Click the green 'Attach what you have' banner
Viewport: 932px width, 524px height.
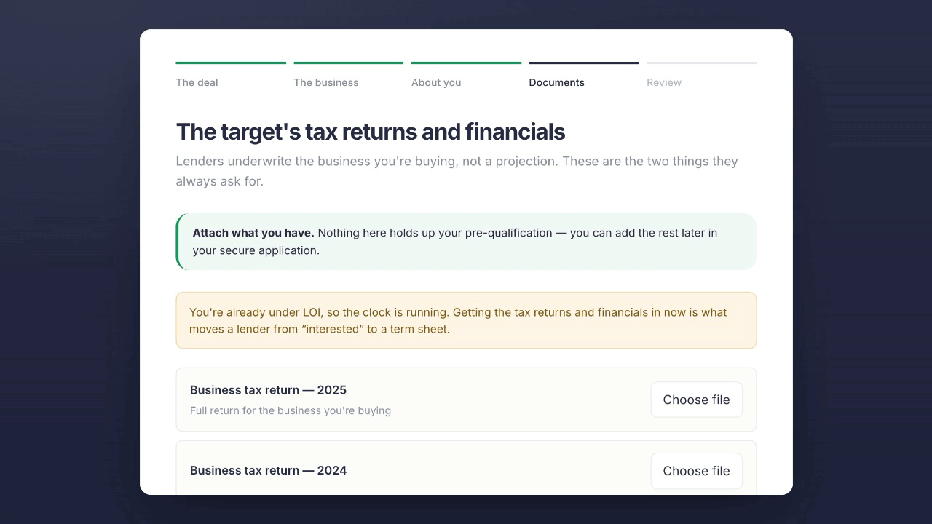tap(466, 242)
